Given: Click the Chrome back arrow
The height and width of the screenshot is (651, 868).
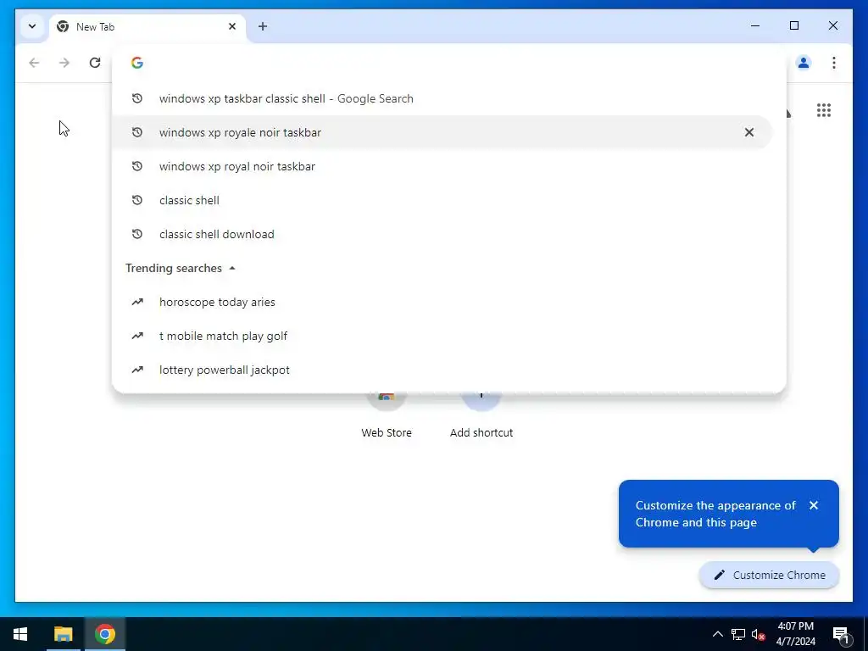Looking at the screenshot, I should pyautogui.click(x=34, y=63).
